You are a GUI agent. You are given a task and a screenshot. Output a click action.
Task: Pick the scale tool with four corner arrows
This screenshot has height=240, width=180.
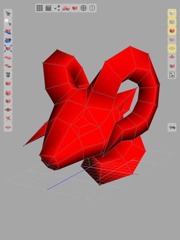point(8,48)
